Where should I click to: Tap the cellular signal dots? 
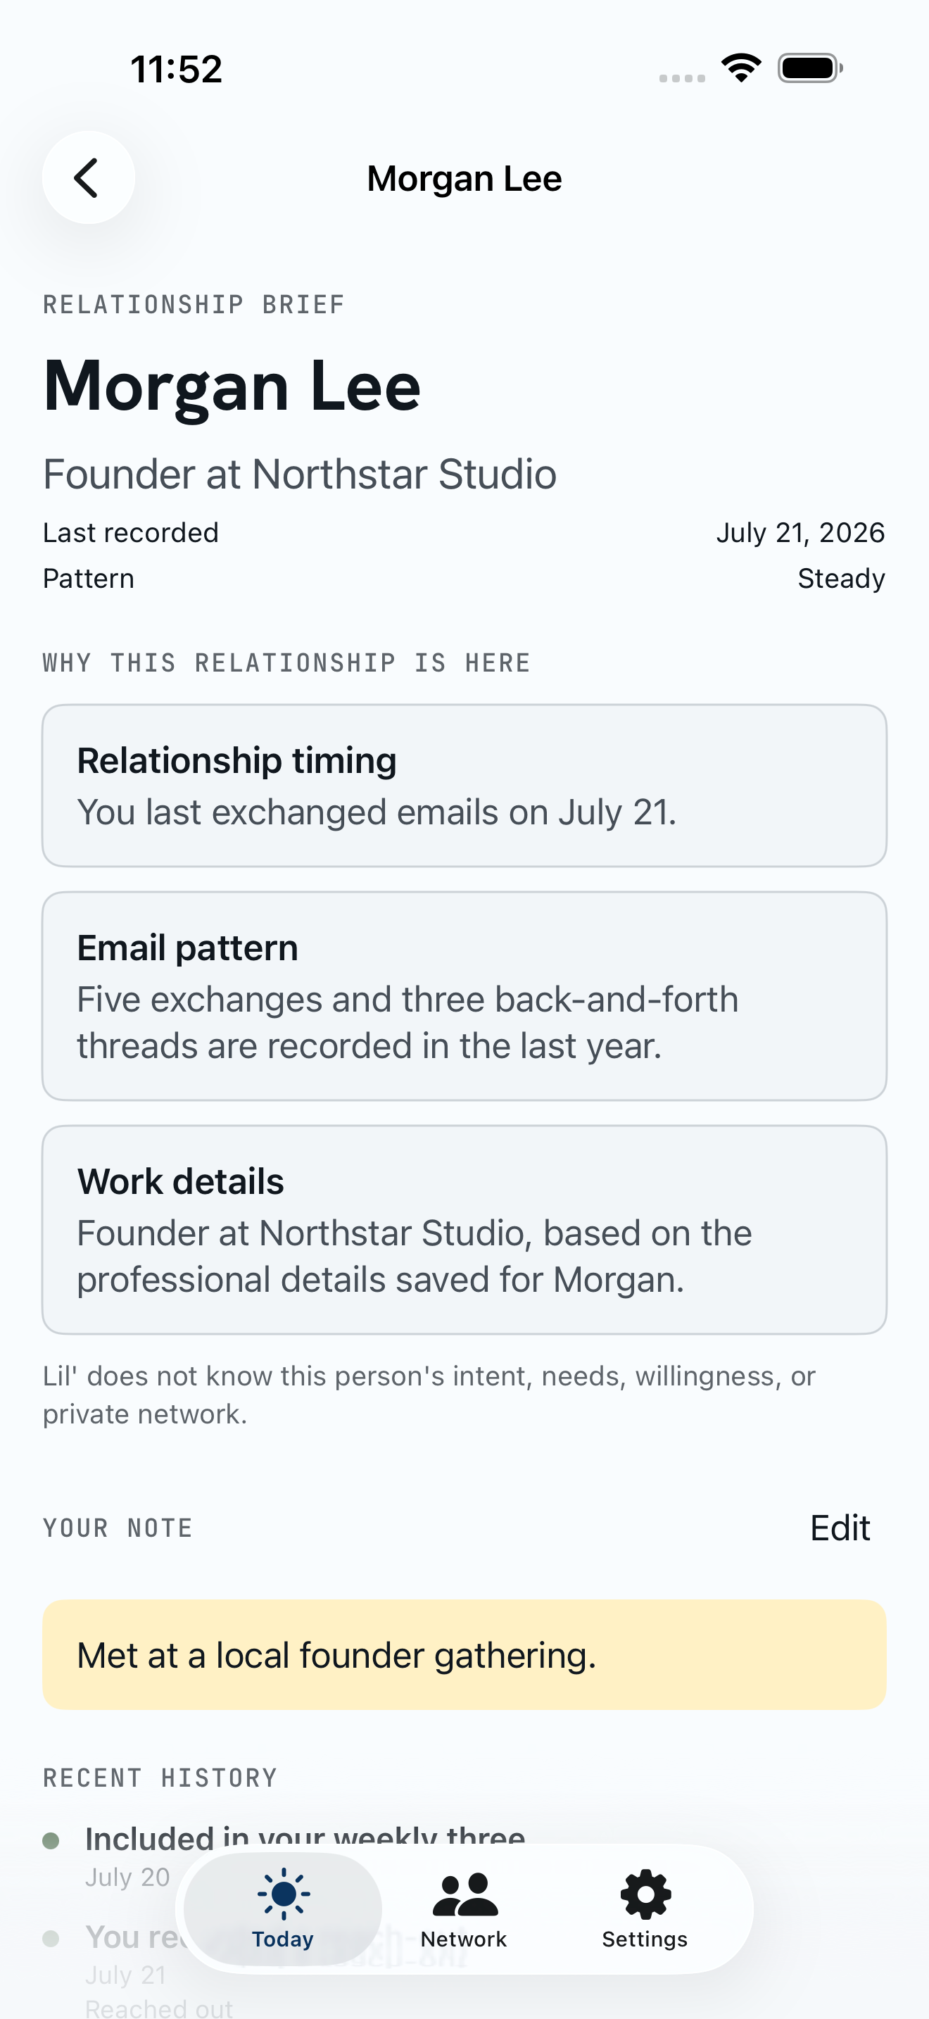pos(681,77)
